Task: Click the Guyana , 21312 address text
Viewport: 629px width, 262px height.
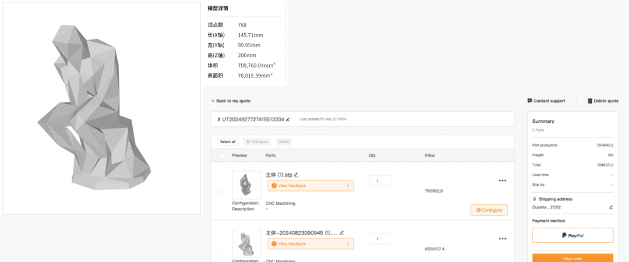Action: [x=546, y=207]
